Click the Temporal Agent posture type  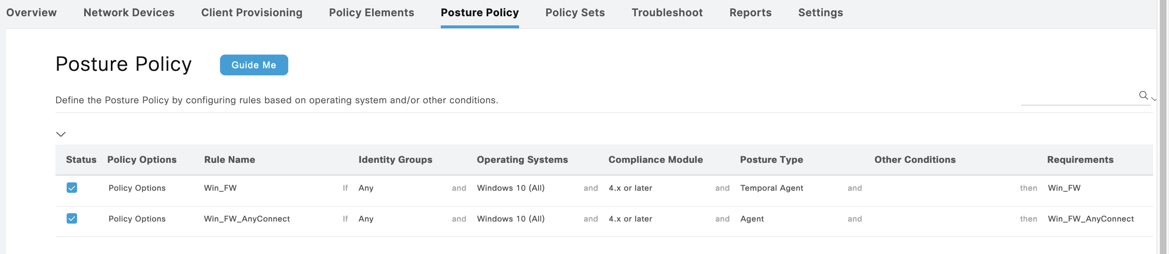coord(771,188)
